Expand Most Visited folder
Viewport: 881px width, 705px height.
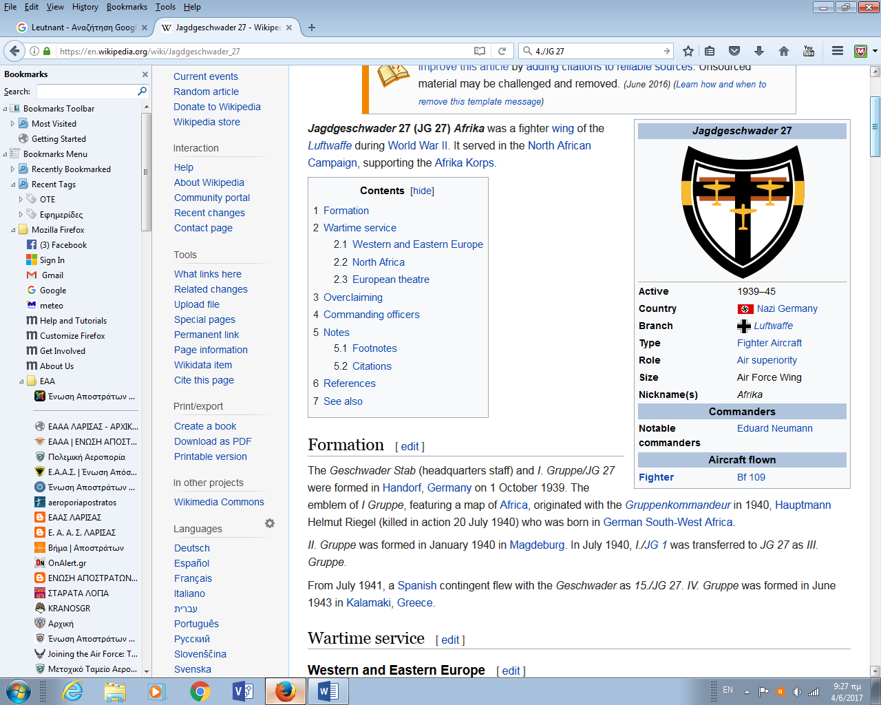13,124
